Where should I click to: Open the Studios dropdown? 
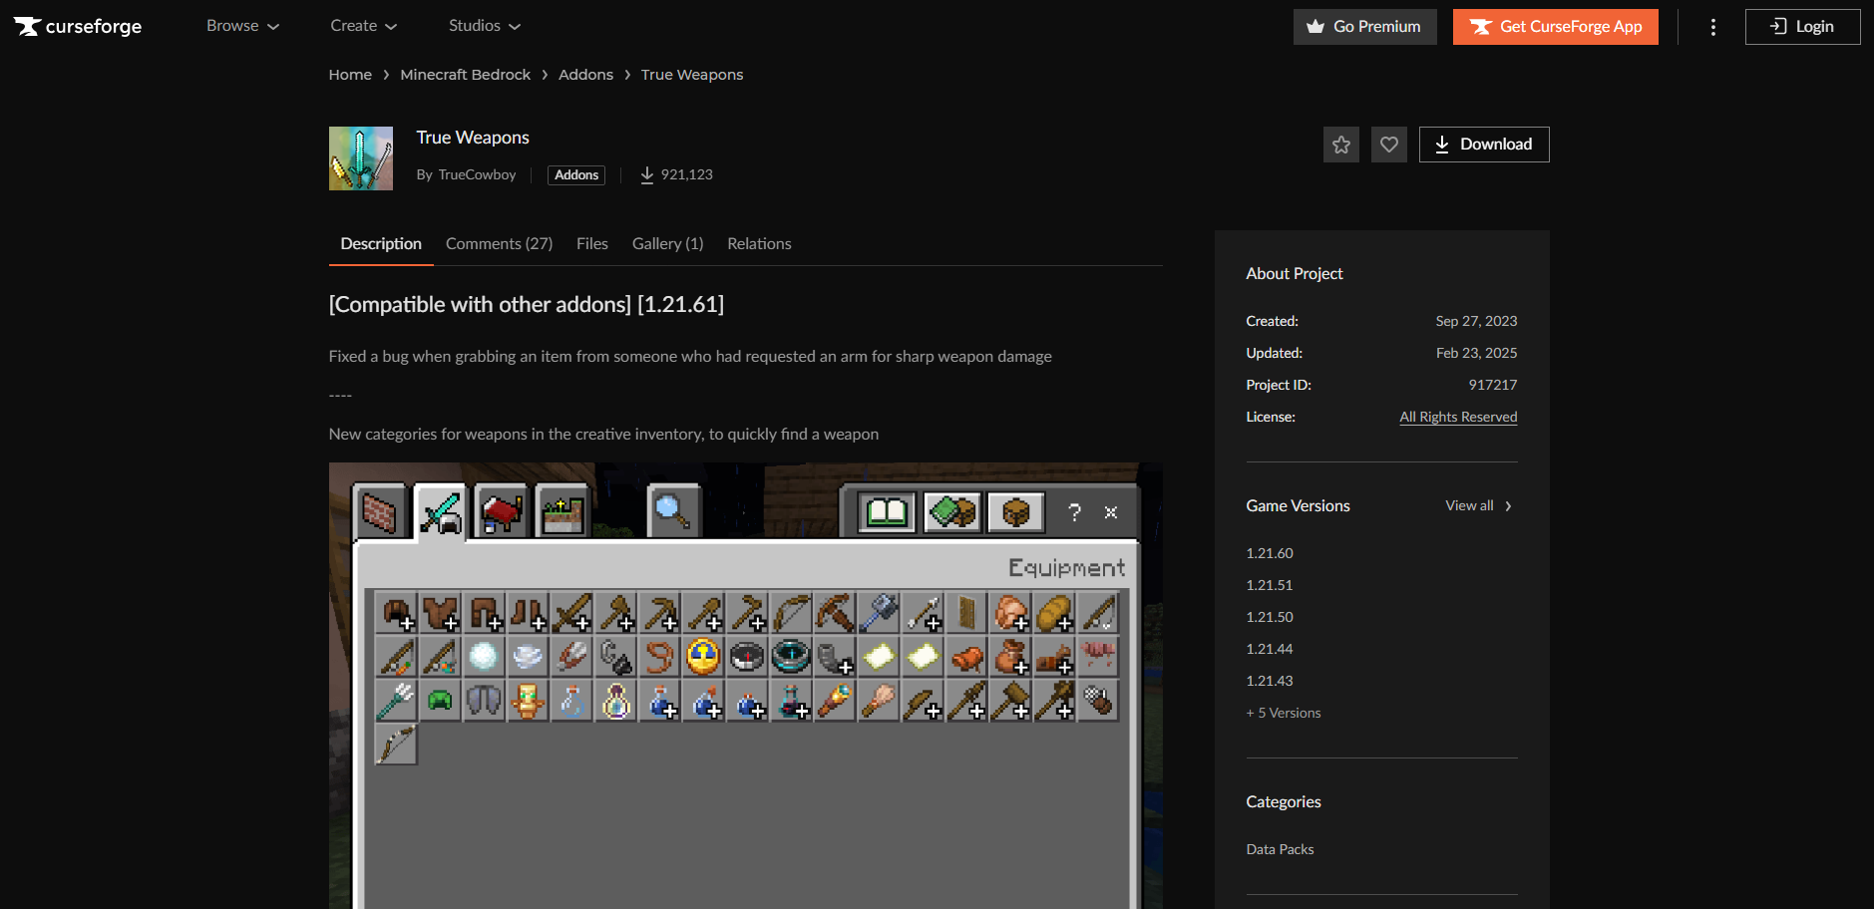[x=483, y=26]
